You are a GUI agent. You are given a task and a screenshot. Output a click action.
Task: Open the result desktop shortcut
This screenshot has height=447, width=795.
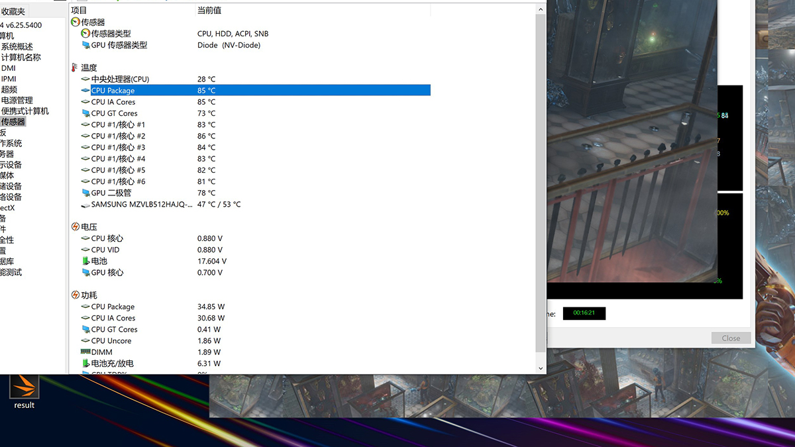tap(24, 392)
